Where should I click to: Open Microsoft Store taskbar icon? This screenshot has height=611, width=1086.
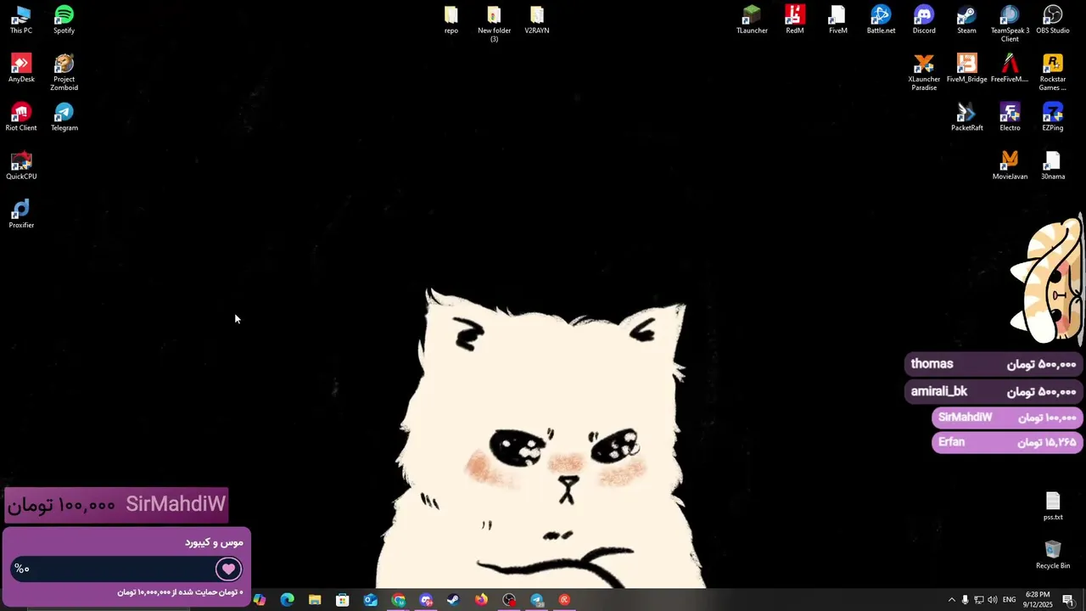(x=343, y=600)
